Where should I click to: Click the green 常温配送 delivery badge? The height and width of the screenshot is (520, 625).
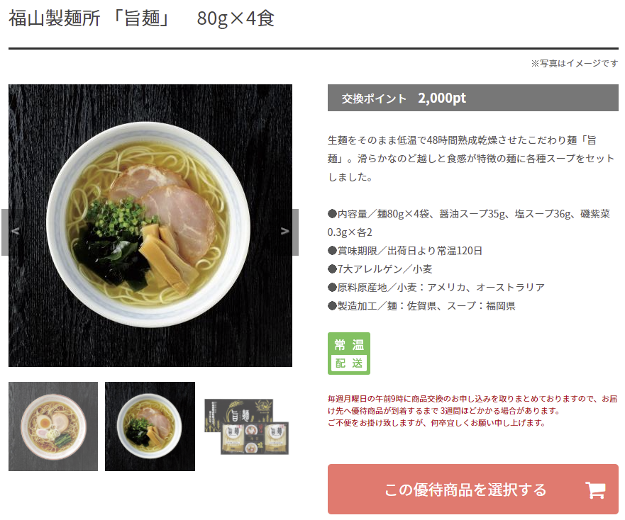tap(349, 354)
